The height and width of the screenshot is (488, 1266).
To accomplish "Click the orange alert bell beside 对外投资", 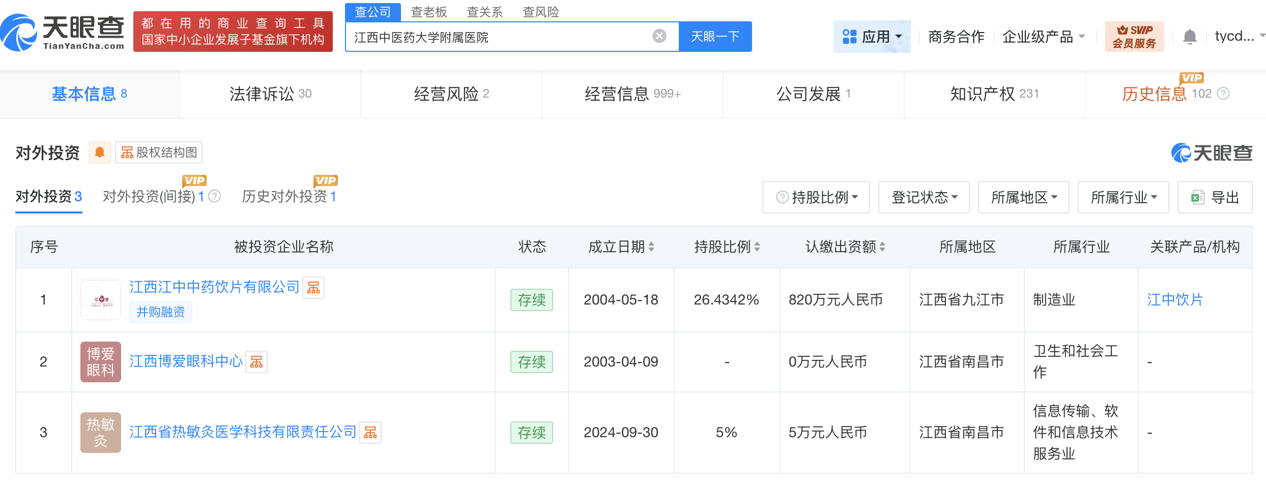I will 100,152.
